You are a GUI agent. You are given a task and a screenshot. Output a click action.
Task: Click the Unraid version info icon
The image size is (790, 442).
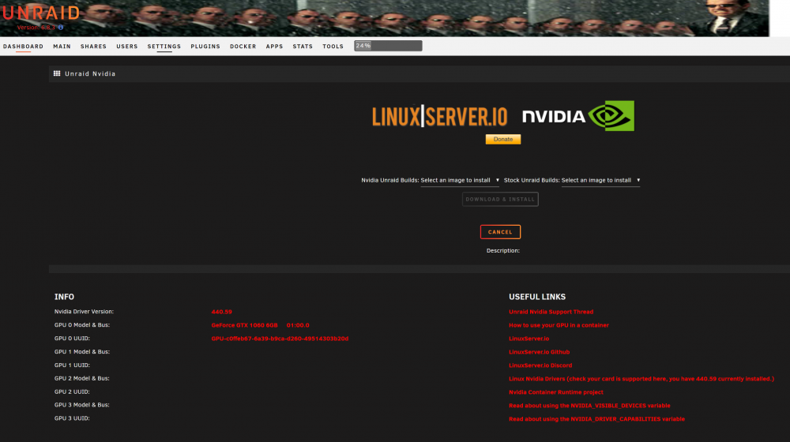click(x=61, y=27)
